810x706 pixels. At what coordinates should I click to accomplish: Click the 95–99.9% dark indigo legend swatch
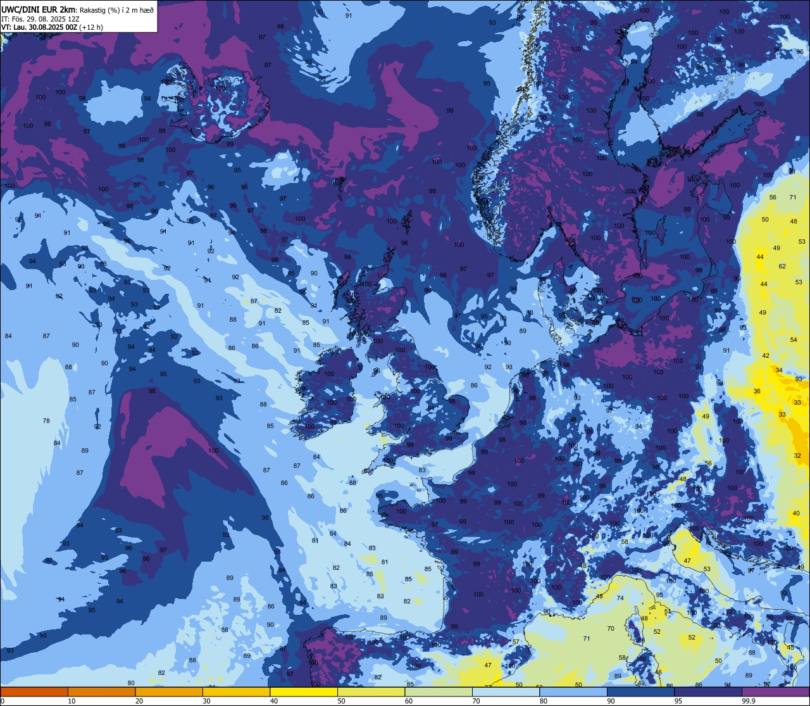pos(708,691)
